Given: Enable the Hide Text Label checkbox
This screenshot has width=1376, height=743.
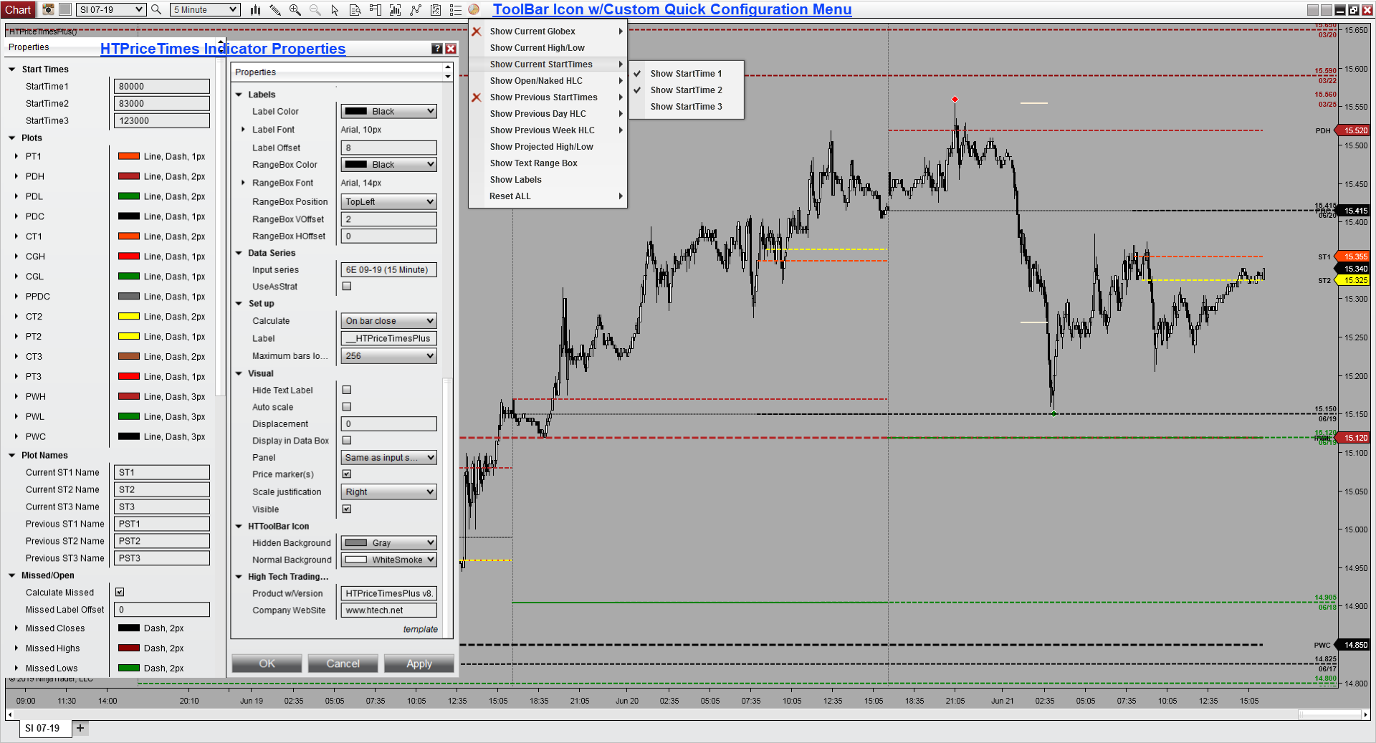Looking at the screenshot, I should pyautogui.click(x=347, y=390).
